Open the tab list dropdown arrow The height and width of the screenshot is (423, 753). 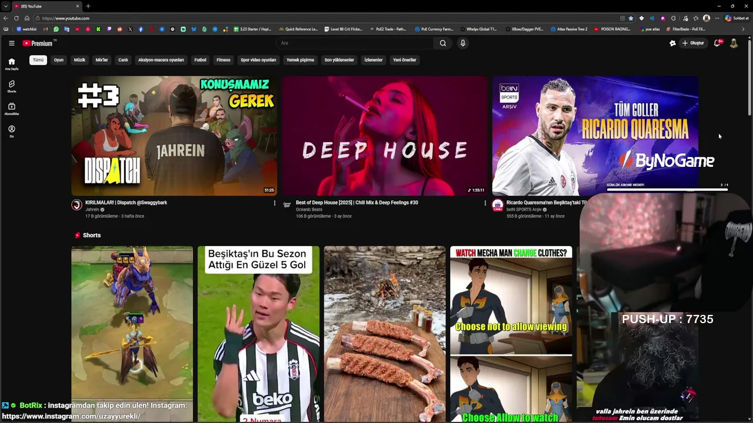pos(5,6)
